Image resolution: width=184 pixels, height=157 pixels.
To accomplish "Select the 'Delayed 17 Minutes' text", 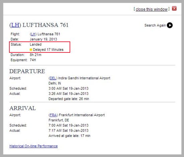I will pos(48,49).
